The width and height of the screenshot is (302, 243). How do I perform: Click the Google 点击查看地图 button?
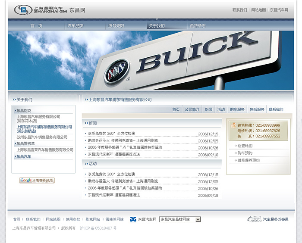click(37, 180)
